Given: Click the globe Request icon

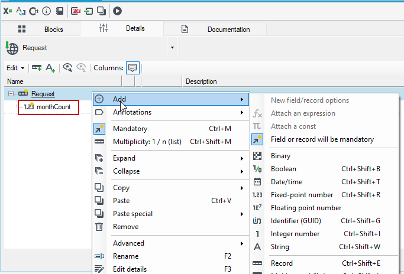Looking at the screenshot, I should pos(12,48).
